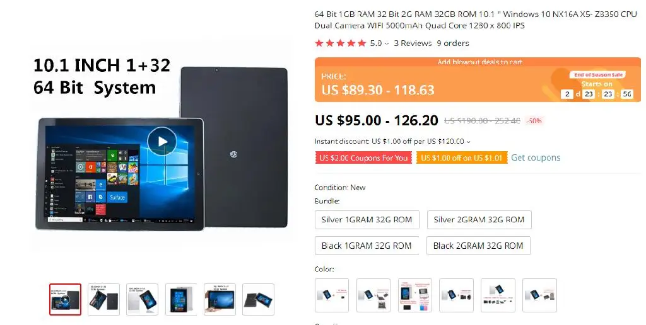
Task: Pick the Black 2GRAM 32G ROM bundle
Action: point(478,246)
